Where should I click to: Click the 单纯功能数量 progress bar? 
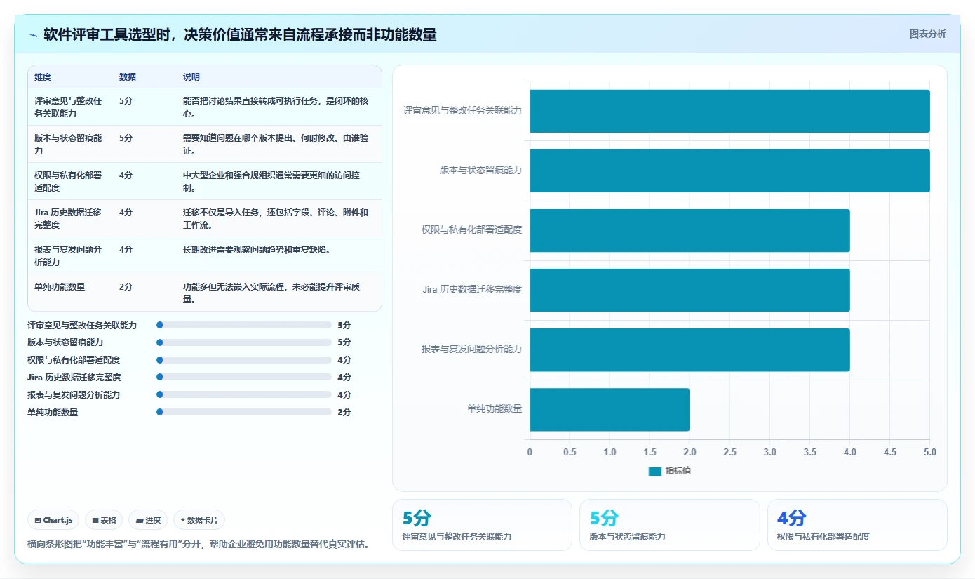[244, 413]
